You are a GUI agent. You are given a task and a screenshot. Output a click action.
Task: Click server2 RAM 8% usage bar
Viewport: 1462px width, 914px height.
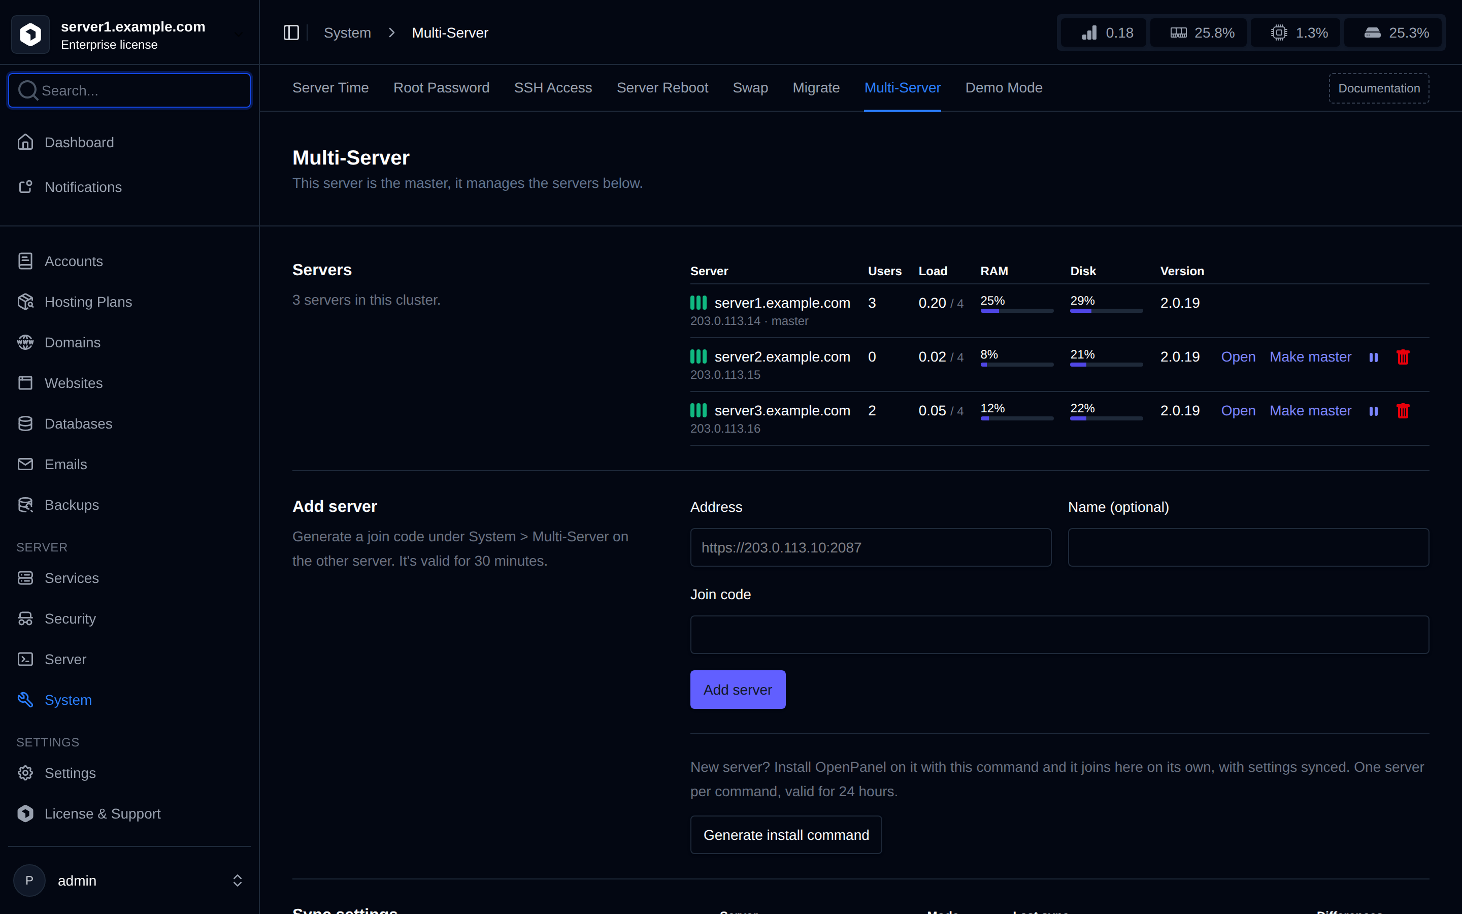[1017, 365]
